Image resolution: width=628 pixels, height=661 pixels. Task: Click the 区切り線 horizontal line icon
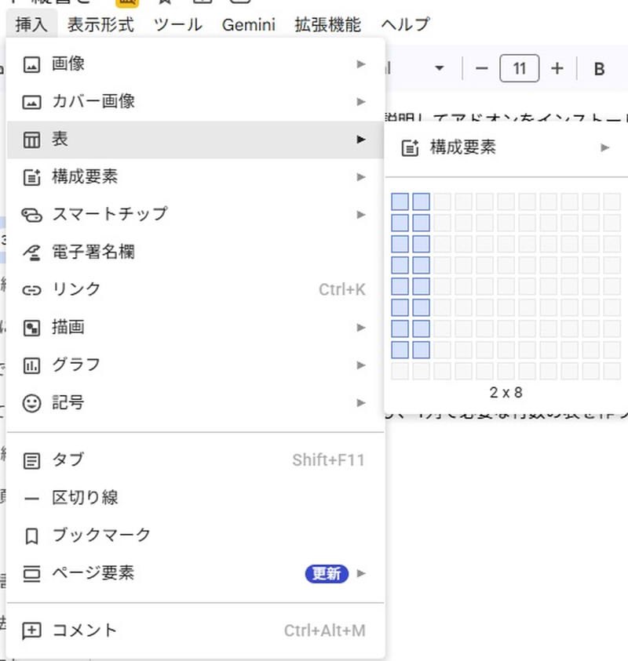(x=31, y=499)
